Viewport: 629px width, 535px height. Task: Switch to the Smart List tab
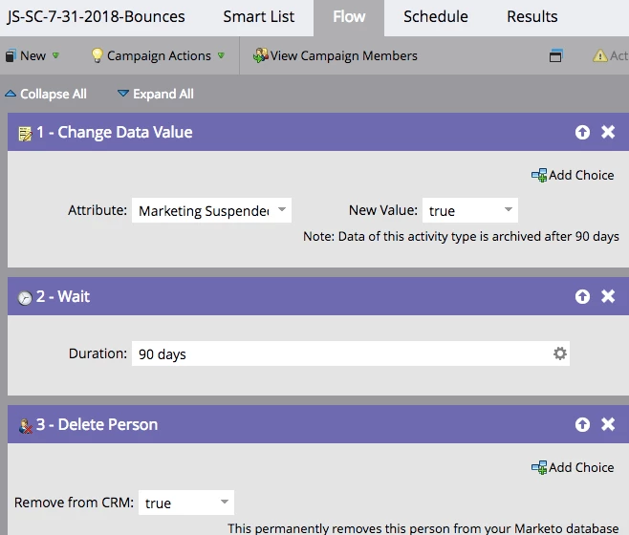[x=259, y=17]
